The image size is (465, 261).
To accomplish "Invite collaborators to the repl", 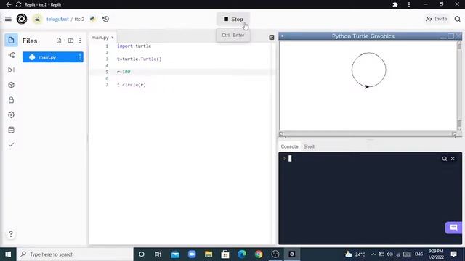I will pyautogui.click(x=436, y=19).
